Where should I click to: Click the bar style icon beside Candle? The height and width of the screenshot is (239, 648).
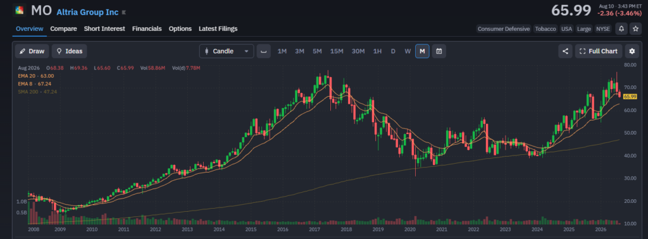[264, 51]
